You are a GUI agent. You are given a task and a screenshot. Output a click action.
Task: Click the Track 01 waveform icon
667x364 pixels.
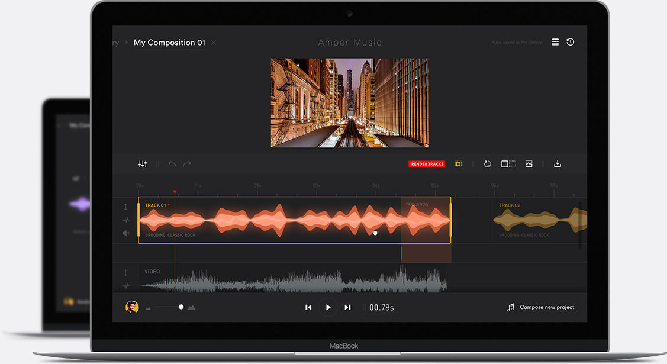(x=125, y=220)
